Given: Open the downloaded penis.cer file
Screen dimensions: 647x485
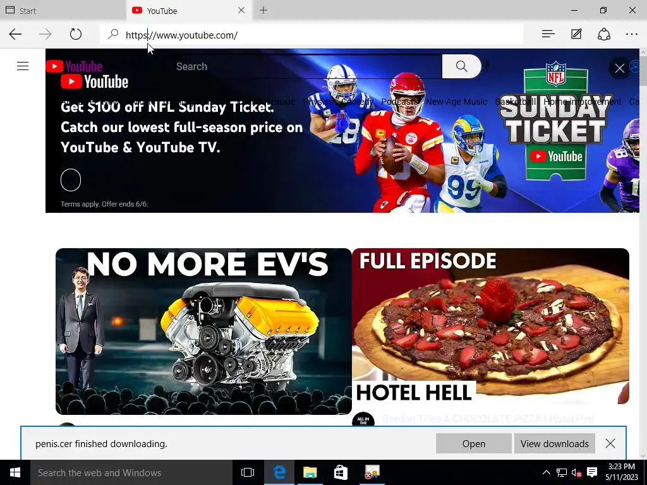Looking at the screenshot, I should click(474, 444).
